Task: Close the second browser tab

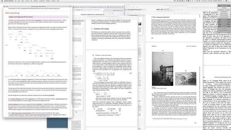Action: tap(105, 7)
